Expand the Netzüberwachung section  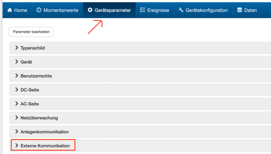pos(39,118)
